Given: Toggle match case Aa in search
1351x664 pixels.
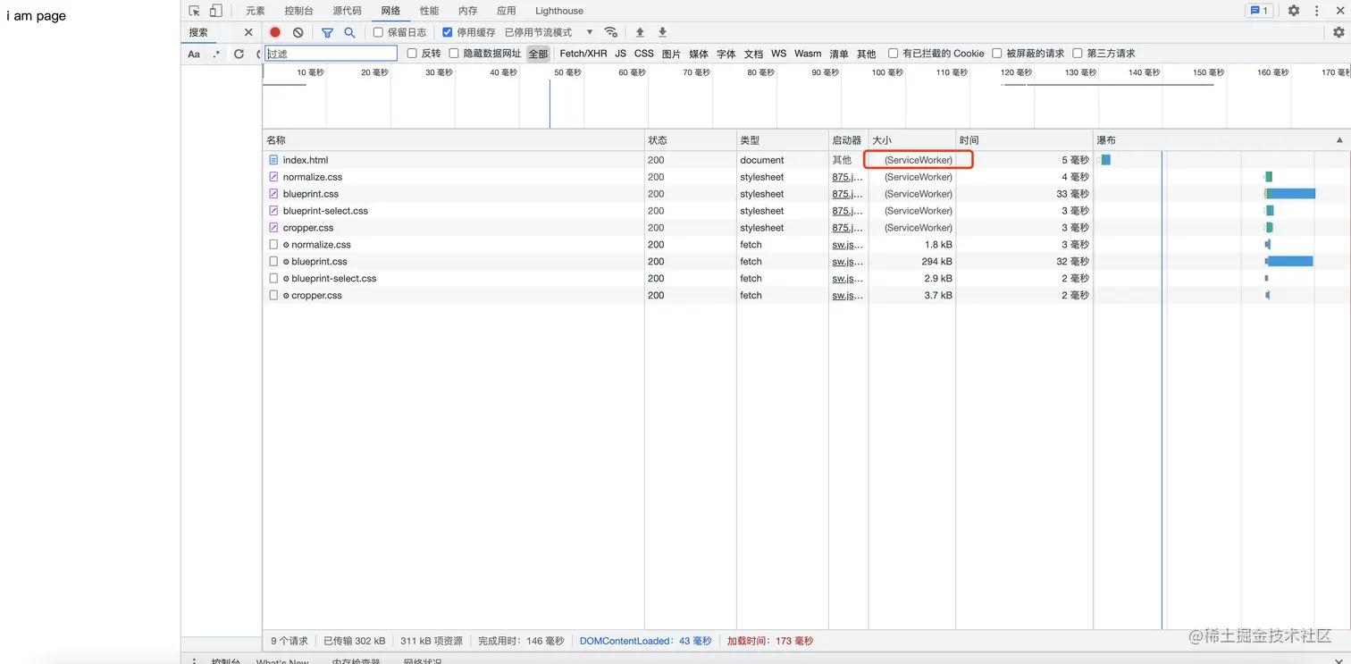Looking at the screenshot, I should pyautogui.click(x=194, y=54).
